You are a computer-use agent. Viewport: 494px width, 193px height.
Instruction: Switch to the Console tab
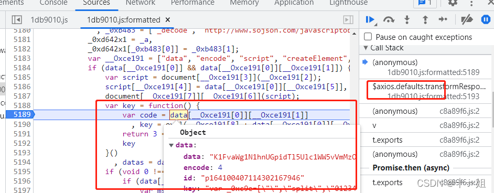53,3
